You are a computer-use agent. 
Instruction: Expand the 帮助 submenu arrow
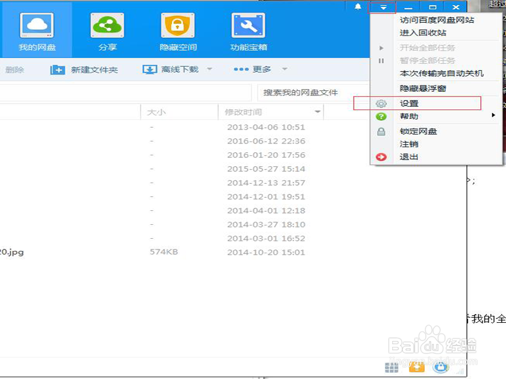pyautogui.click(x=493, y=116)
